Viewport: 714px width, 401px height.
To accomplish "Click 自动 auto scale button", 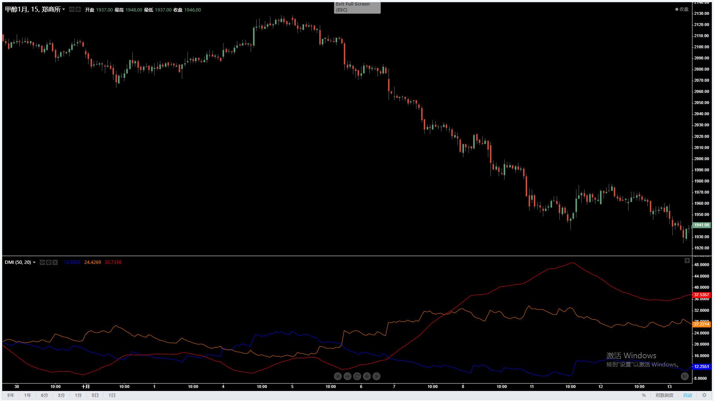I will click(687, 395).
